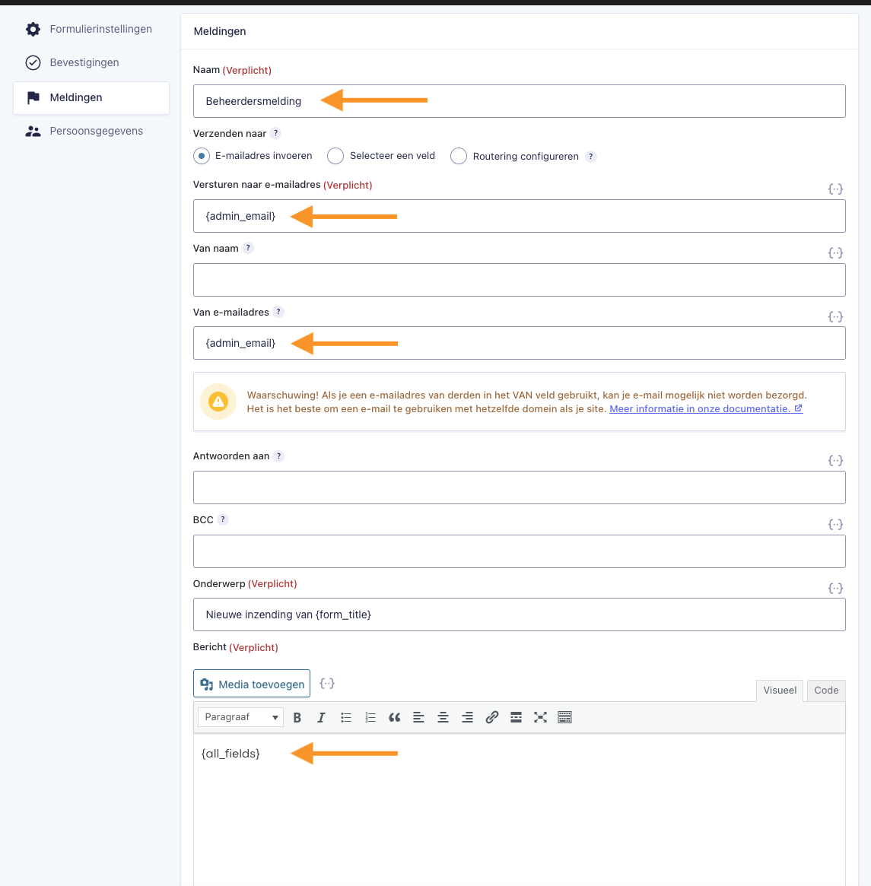The image size is (871, 886).
Task: Choose the 'Selecteer een veld' radio option
Action: (x=335, y=156)
